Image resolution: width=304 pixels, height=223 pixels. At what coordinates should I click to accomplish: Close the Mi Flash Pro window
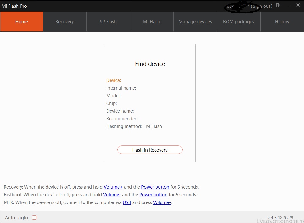(x=298, y=5)
